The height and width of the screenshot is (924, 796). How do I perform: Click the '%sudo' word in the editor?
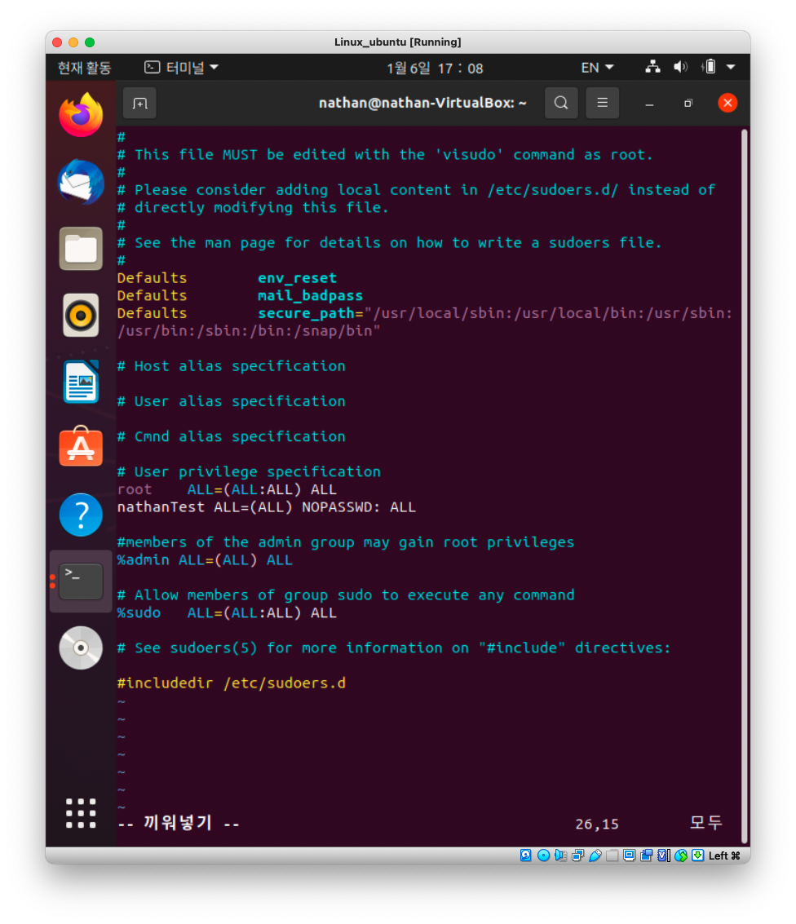pyautogui.click(x=139, y=612)
